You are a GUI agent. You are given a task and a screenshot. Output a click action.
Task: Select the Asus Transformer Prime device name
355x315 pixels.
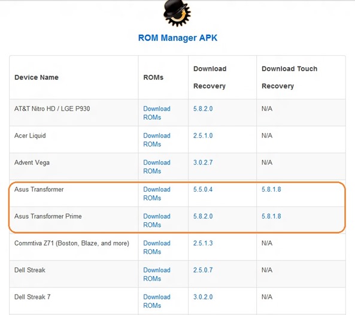tap(48, 216)
